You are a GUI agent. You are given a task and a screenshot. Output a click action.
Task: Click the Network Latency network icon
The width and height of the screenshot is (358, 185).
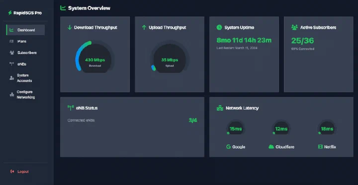point(220,108)
